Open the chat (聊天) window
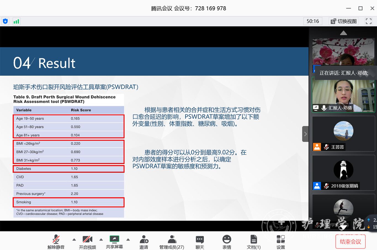 200,242
